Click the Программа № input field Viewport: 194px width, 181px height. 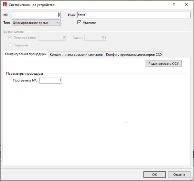tap(50, 80)
